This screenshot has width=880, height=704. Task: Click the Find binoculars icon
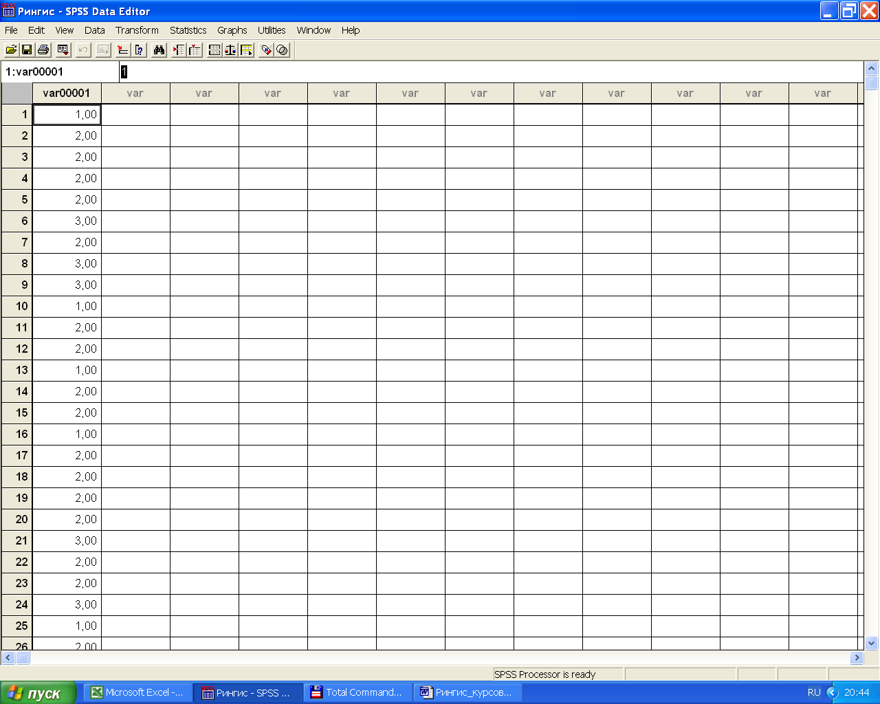pos(159,49)
